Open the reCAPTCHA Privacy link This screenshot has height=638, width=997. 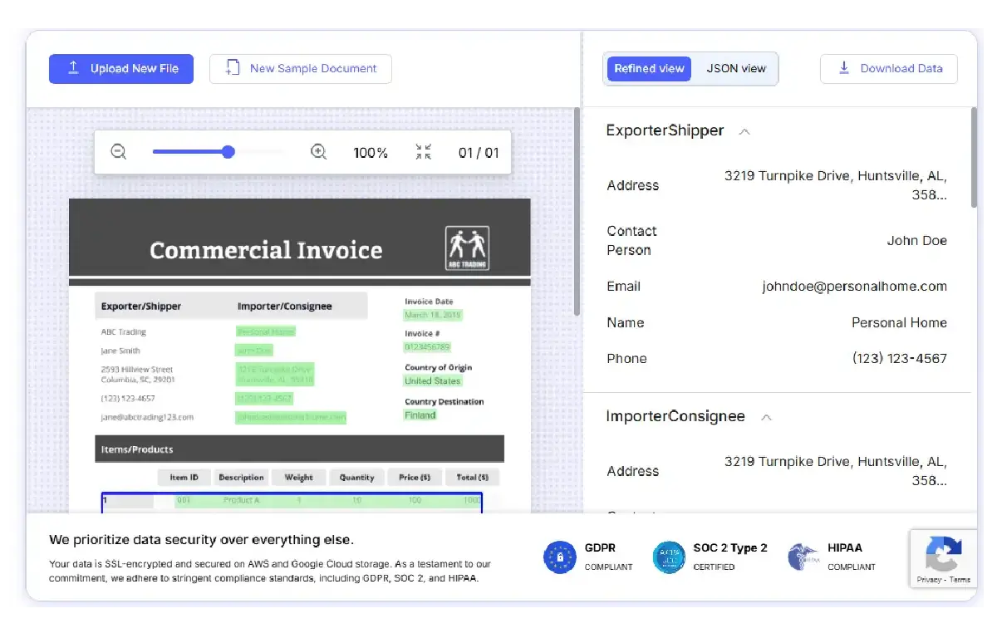929,580
